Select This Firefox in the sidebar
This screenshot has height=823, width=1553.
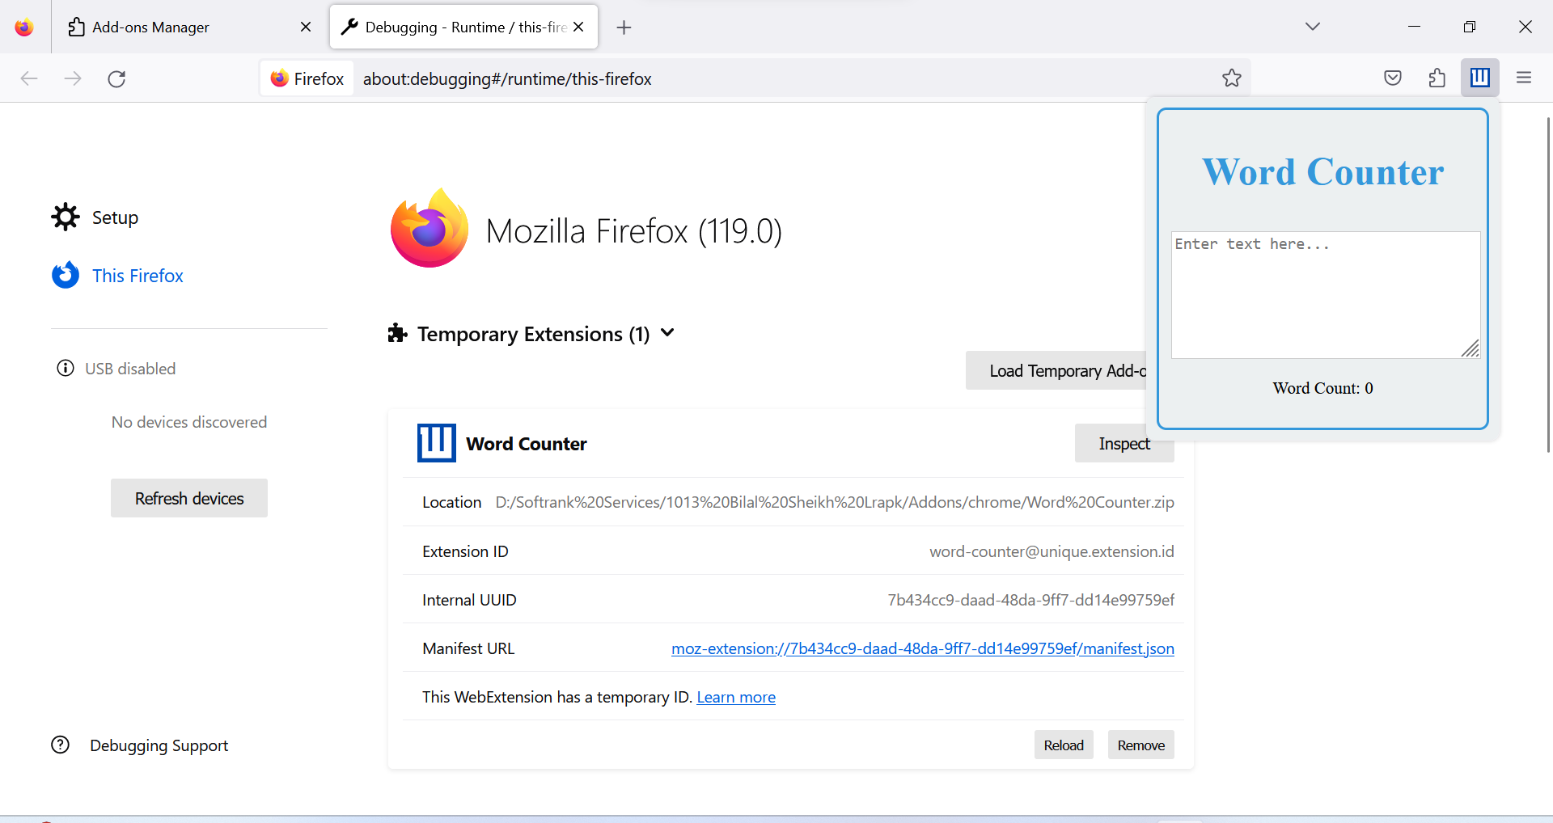click(x=138, y=276)
